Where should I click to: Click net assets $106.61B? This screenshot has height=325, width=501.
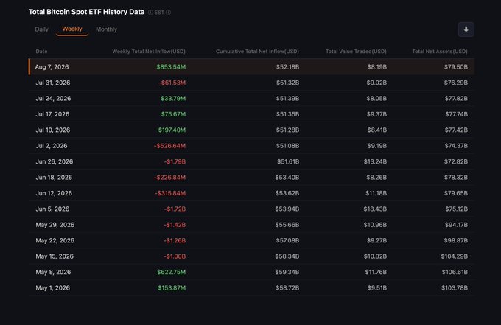pos(455,272)
